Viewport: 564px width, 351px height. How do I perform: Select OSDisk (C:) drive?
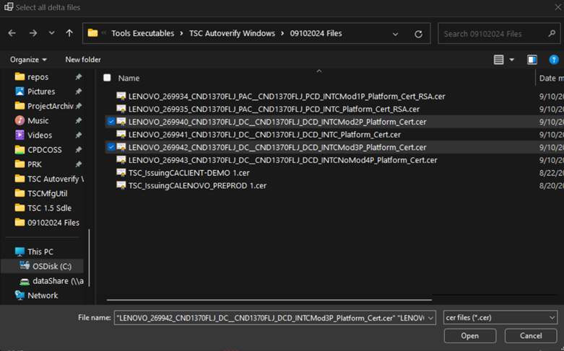coord(52,266)
